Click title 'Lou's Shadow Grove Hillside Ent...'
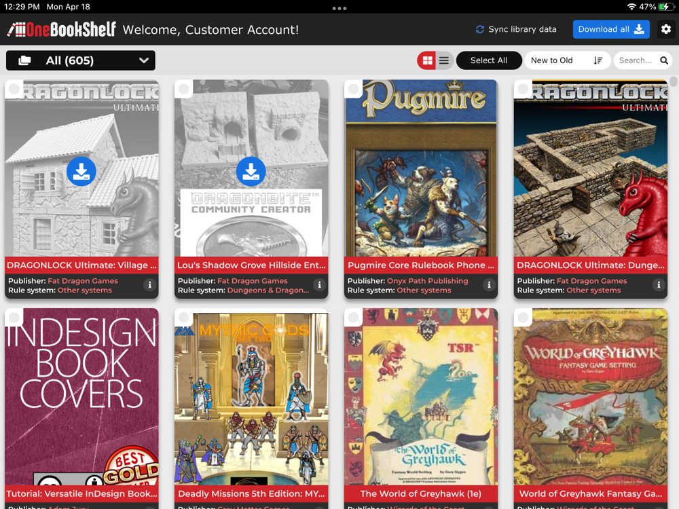Image resolution: width=679 pixels, height=509 pixels. [x=251, y=265]
